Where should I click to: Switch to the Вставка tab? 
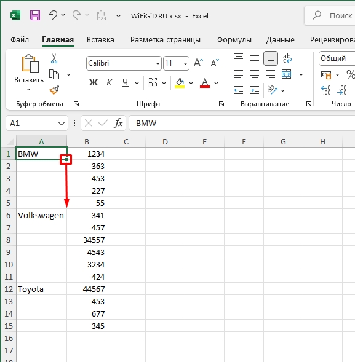point(100,40)
